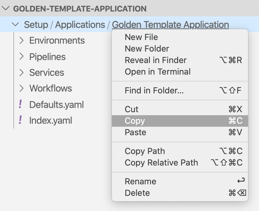Select Reveal in Finder option
This screenshot has height=211, width=259.
tap(180, 60)
